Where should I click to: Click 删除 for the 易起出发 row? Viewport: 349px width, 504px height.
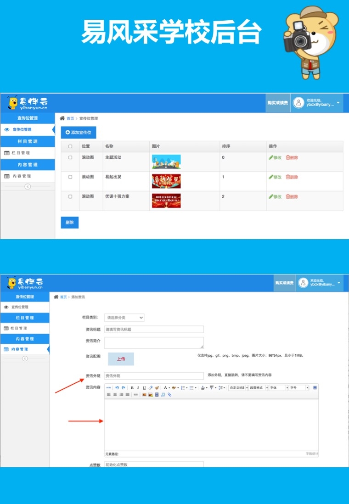(x=292, y=177)
